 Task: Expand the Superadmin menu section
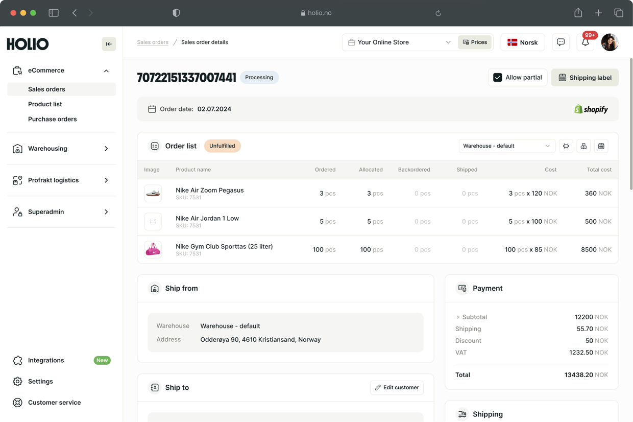click(x=106, y=212)
